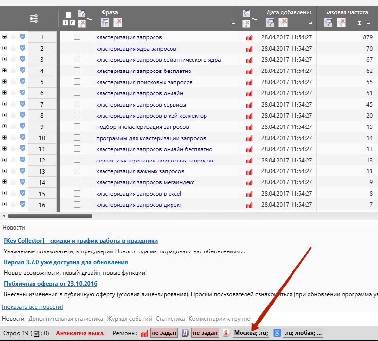Open the column settings sliders icon
Image resolution: width=378 pixels, height=341 pixels.
coord(34,18)
